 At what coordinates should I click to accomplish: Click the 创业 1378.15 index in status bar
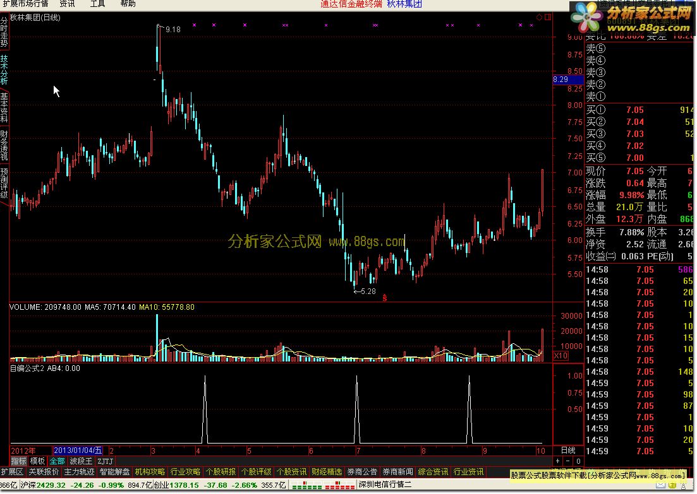(x=177, y=485)
